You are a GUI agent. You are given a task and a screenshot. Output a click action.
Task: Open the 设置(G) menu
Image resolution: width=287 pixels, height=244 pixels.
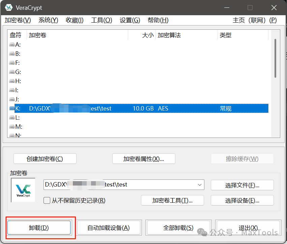click(x=130, y=20)
